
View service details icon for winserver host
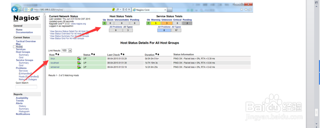(x=79, y=67)
